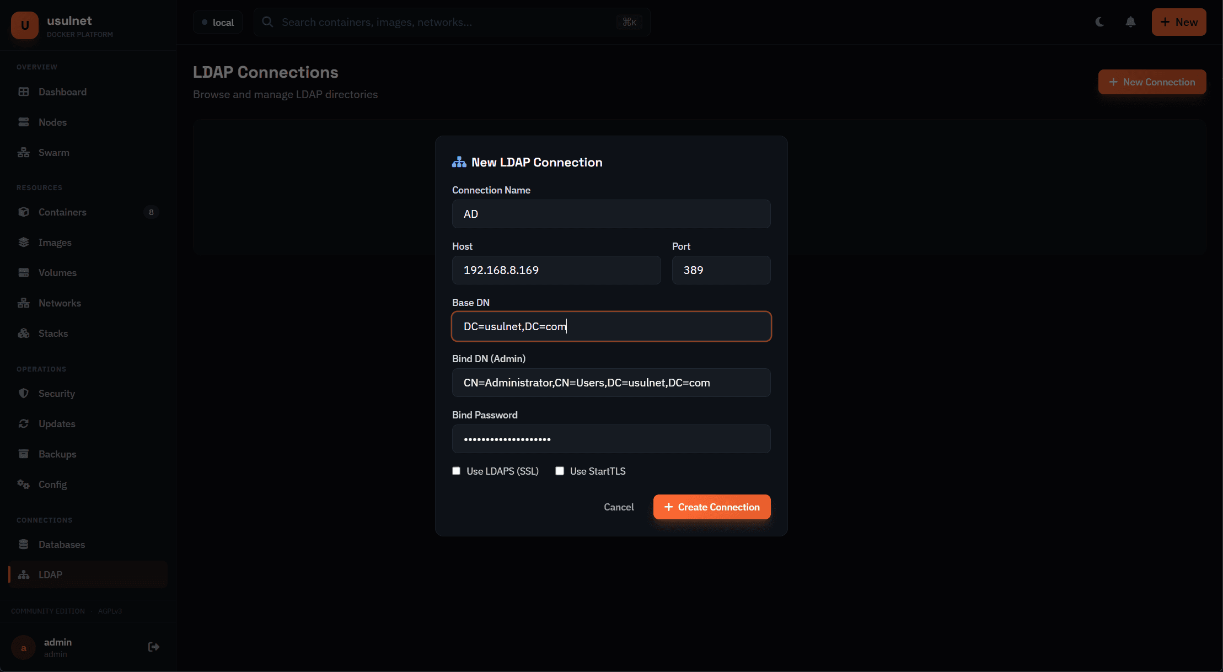1223x672 pixels.
Task: Click the Images stack icon
Action: [24, 242]
